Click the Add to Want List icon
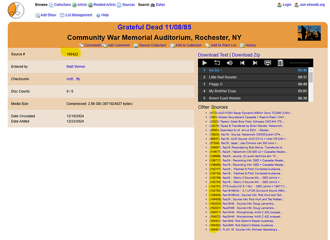This screenshot has height=240, width=330. click(x=208, y=45)
